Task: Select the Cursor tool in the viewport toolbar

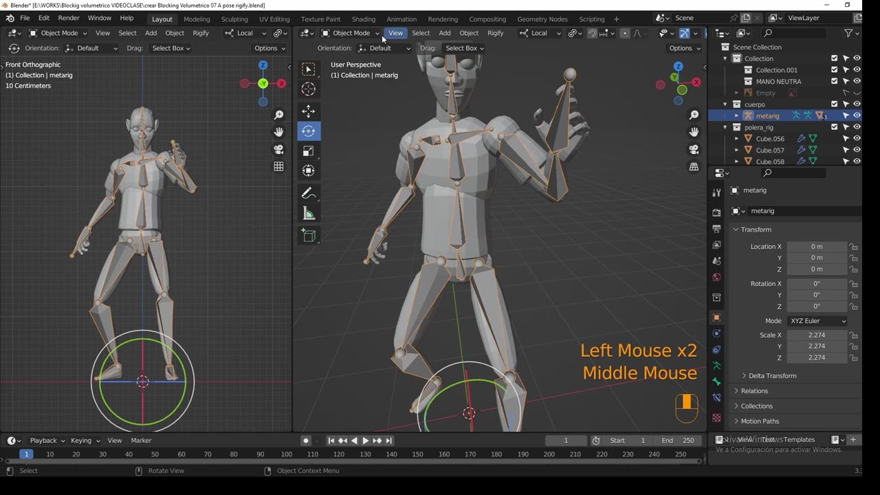Action: (x=309, y=89)
